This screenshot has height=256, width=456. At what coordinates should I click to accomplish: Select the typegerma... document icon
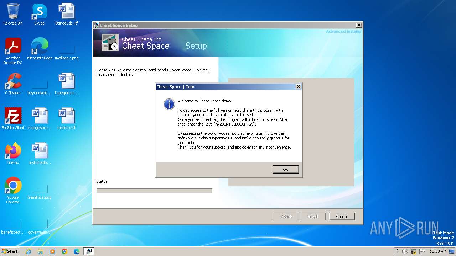pos(66,84)
